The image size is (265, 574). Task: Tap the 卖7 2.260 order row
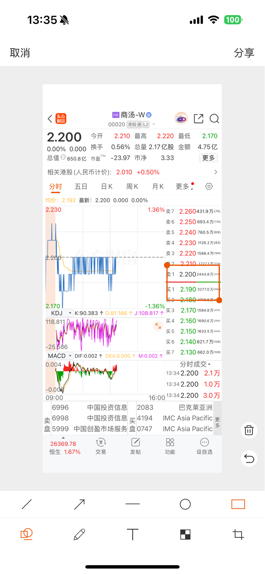pyautogui.click(x=193, y=211)
